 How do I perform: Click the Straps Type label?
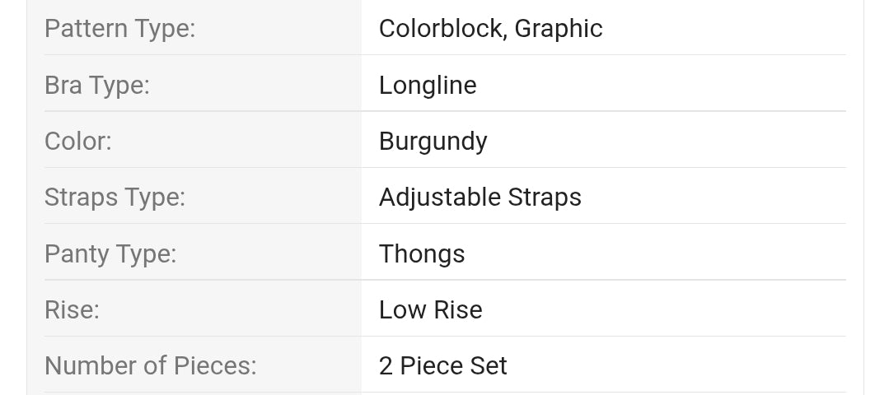pyautogui.click(x=115, y=197)
